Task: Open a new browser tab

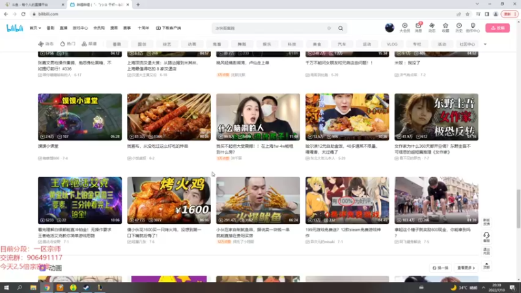Action: tap(138, 5)
